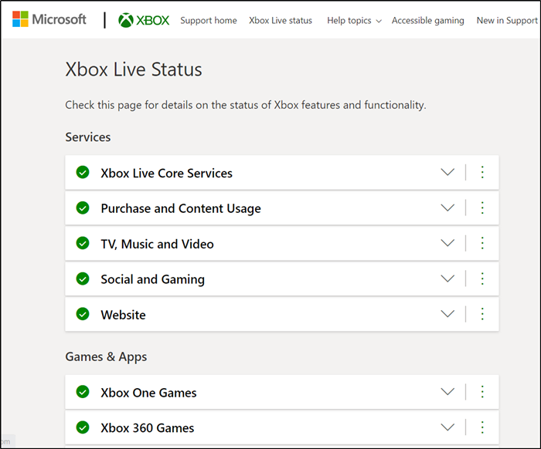
Task: Click New in Support link
Action: coord(506,21)
